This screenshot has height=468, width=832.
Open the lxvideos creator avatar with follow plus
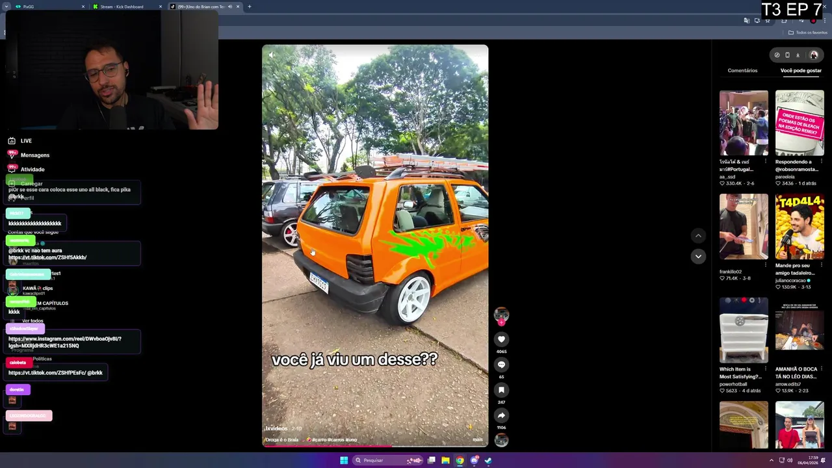(x=501, y=317)
